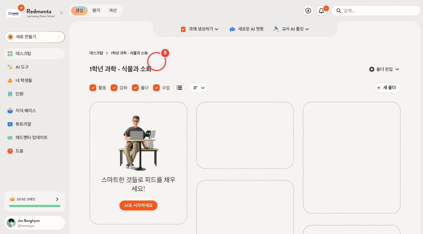Switch to list view layout icon
Image resolution: width=423 pixels, height=234 pixels.
179,88
